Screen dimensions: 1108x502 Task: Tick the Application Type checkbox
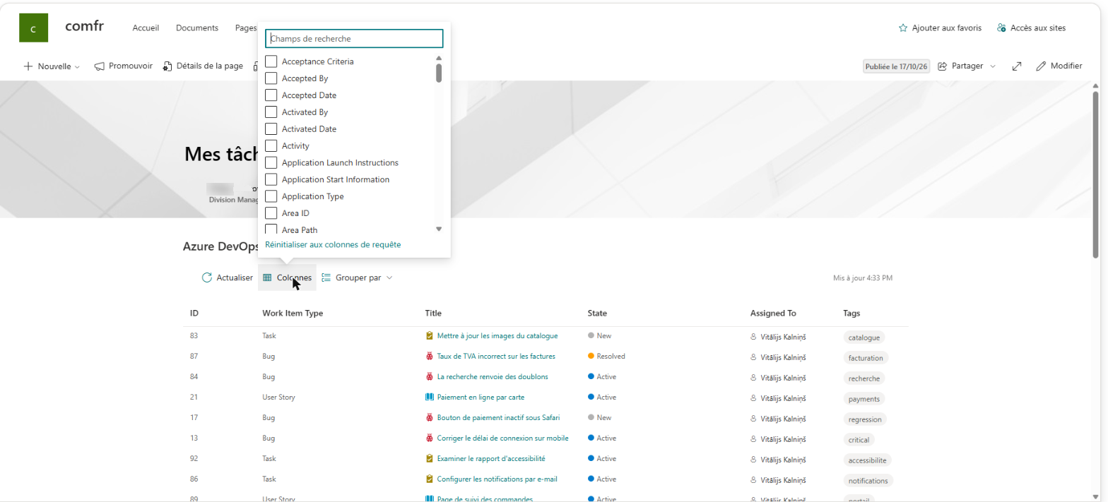[271, 196]
